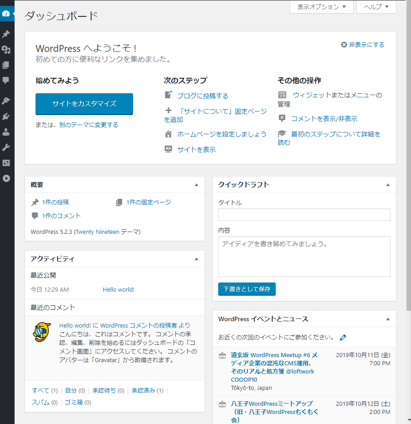Viewport: 411px width, 424px height.
Task: Click the page vertical scrollbar thumb
Action: 409,156
